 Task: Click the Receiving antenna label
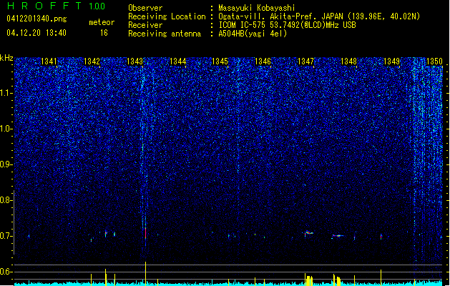tap(165, 34)
